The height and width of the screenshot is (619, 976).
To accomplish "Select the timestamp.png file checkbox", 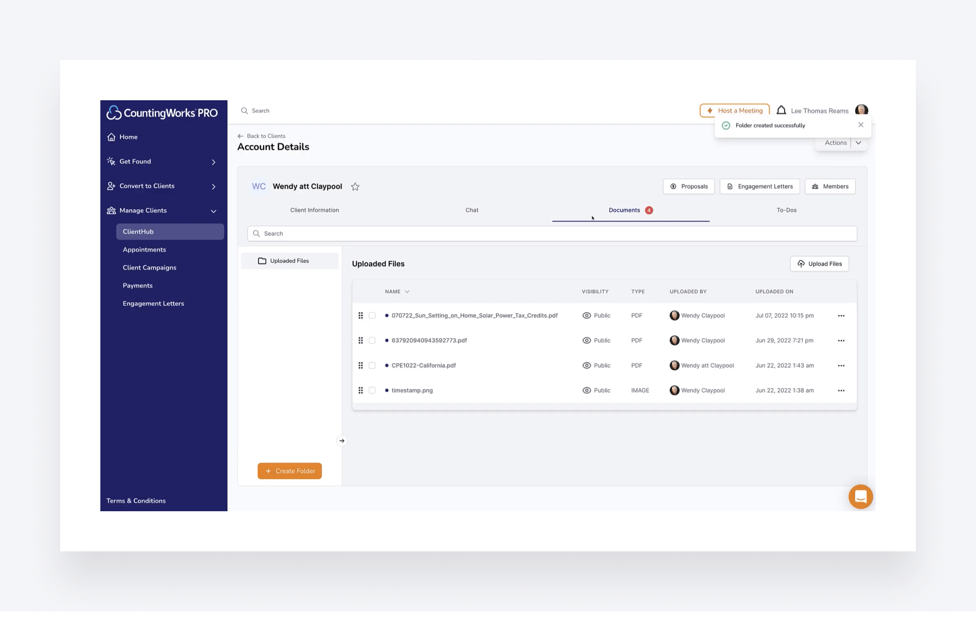I will click(372, 391).
